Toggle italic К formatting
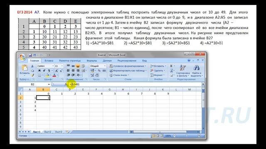 click(44, 71)
